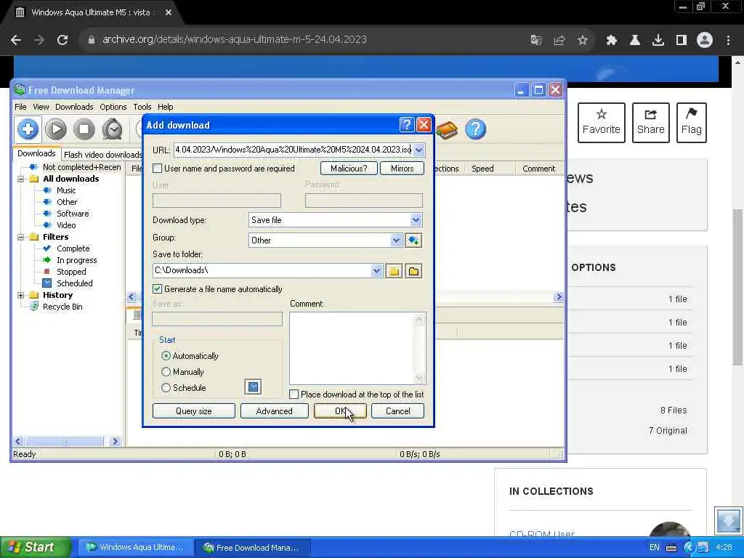Viewport: 744px width, 558px height.
Task: Click the Advanced button
Action: click(x=274, y=411)
